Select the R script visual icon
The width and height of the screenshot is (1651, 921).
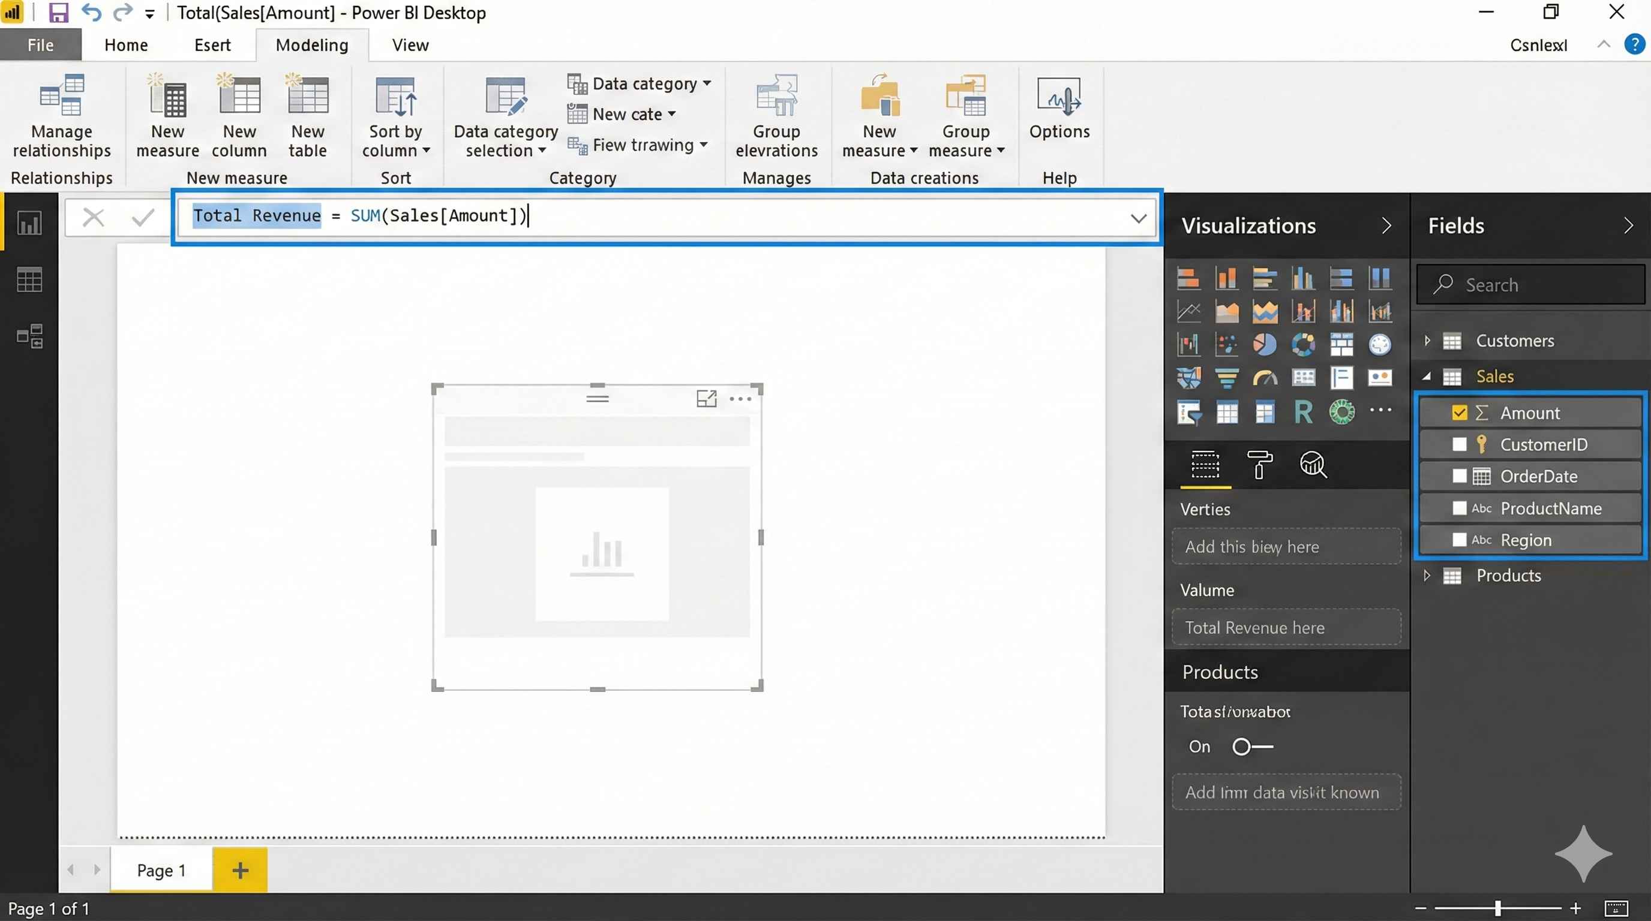[1303, 412]
